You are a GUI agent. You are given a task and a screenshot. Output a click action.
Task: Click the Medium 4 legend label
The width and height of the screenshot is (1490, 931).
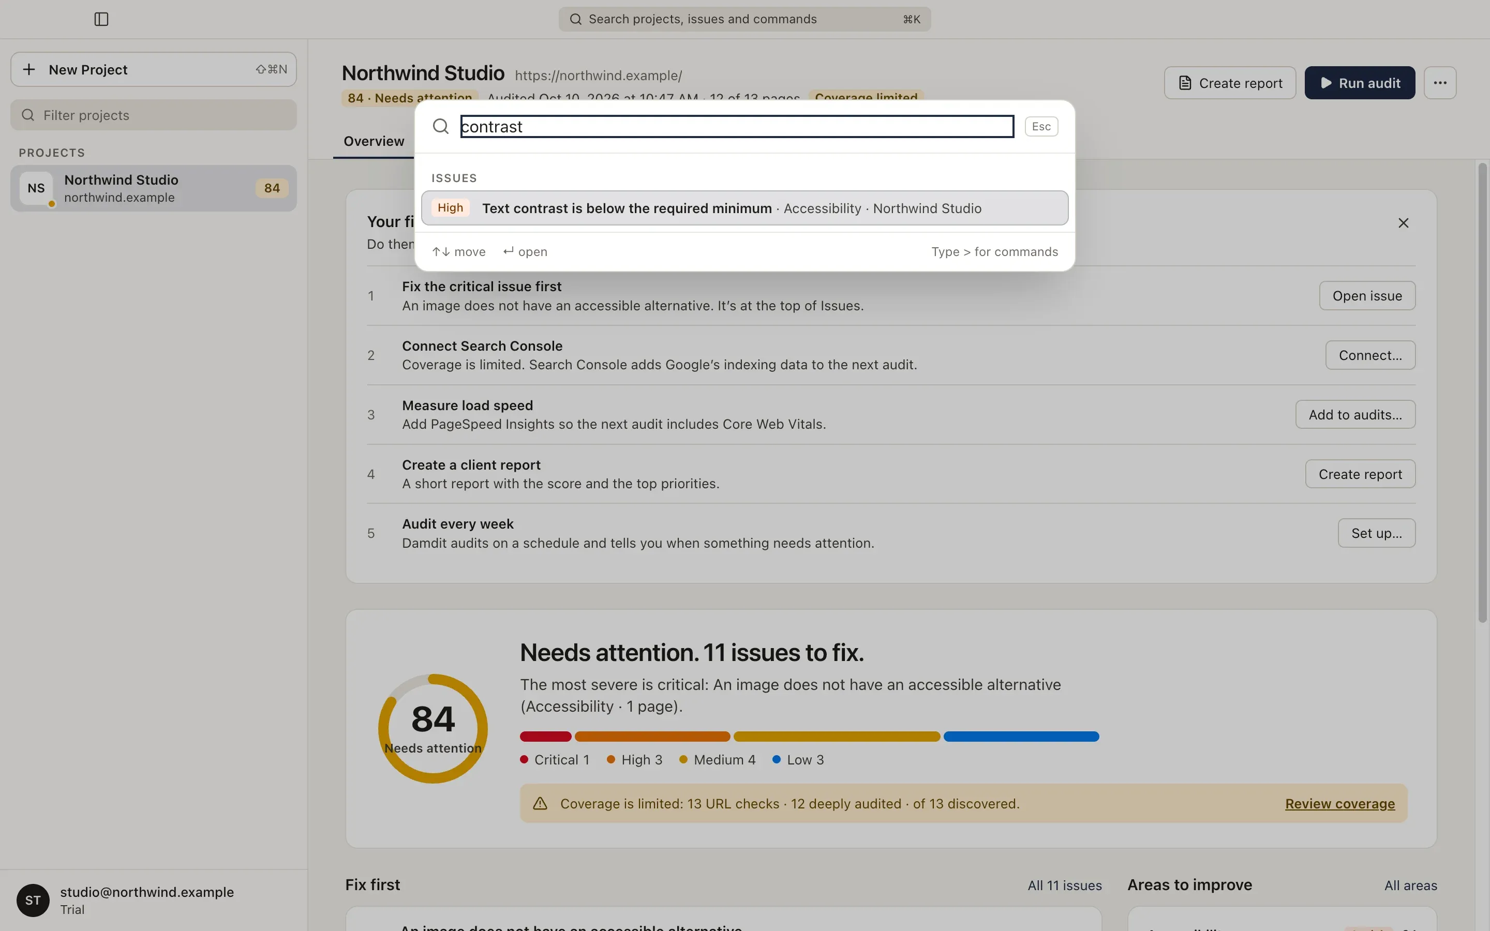tap(724, 760)
